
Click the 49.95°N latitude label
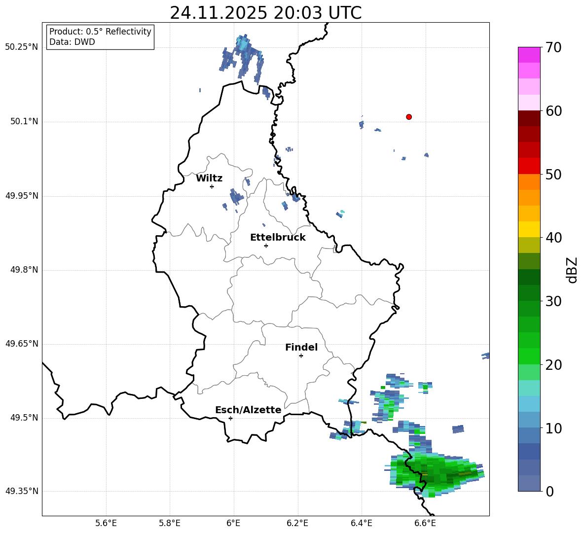click(x=22, y=196)
